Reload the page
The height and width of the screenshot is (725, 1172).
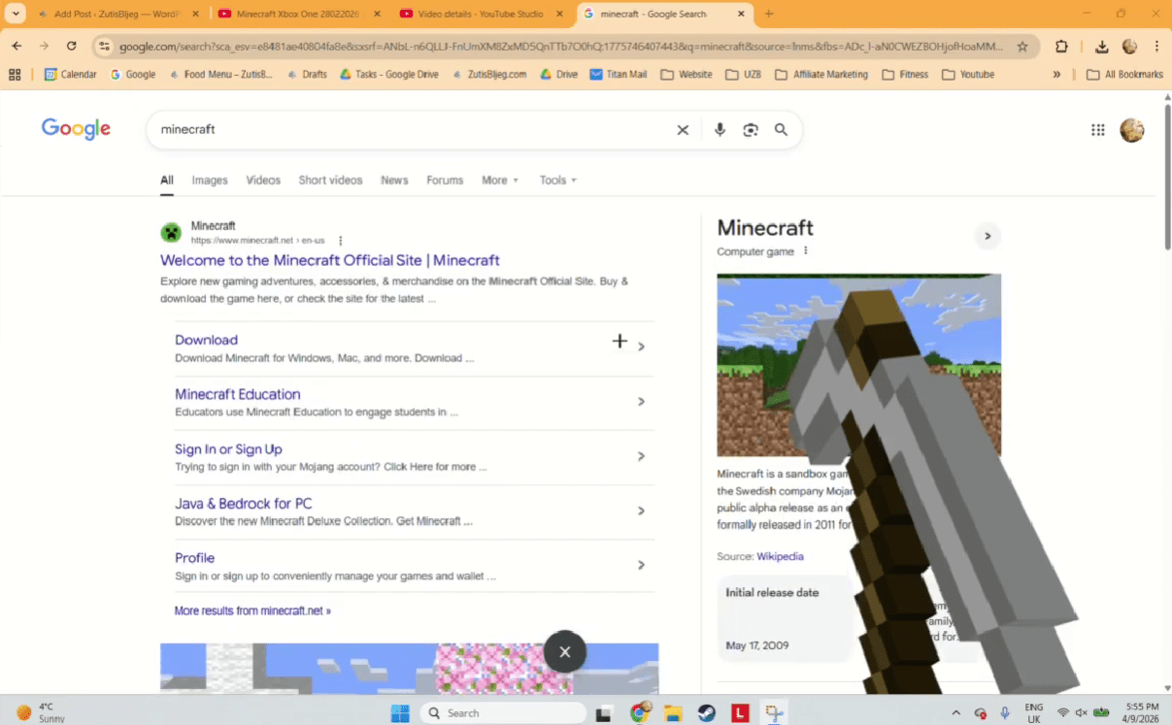tap(71, 47)
